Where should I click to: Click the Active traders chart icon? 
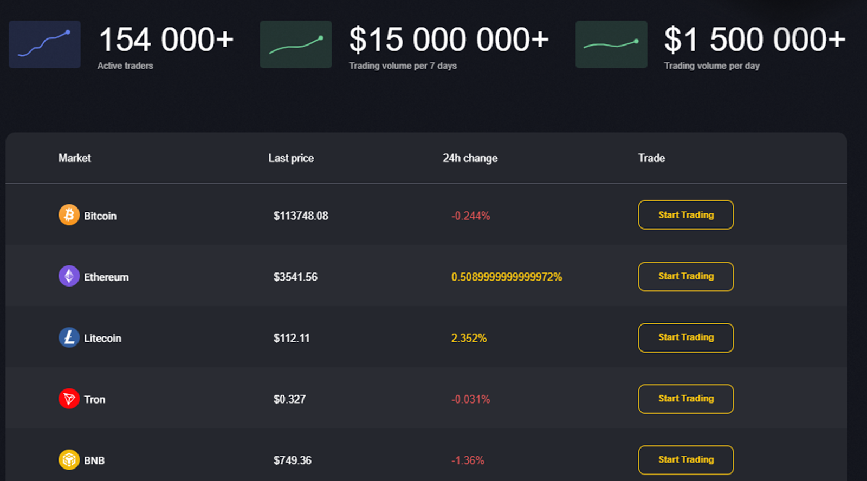pyautogui.click(x=44, y=44)
